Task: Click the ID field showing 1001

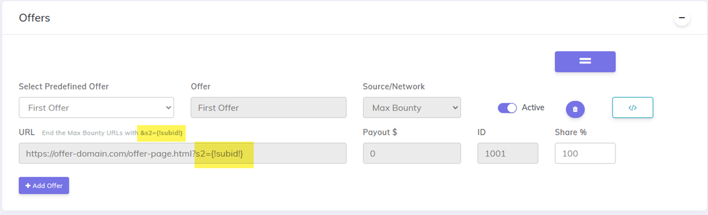Action: tap(507, 153)
